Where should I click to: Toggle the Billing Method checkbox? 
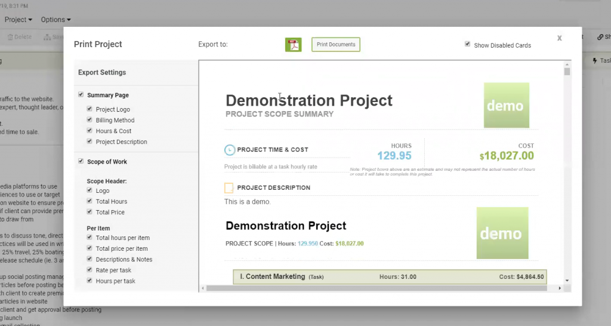[90, 120]
